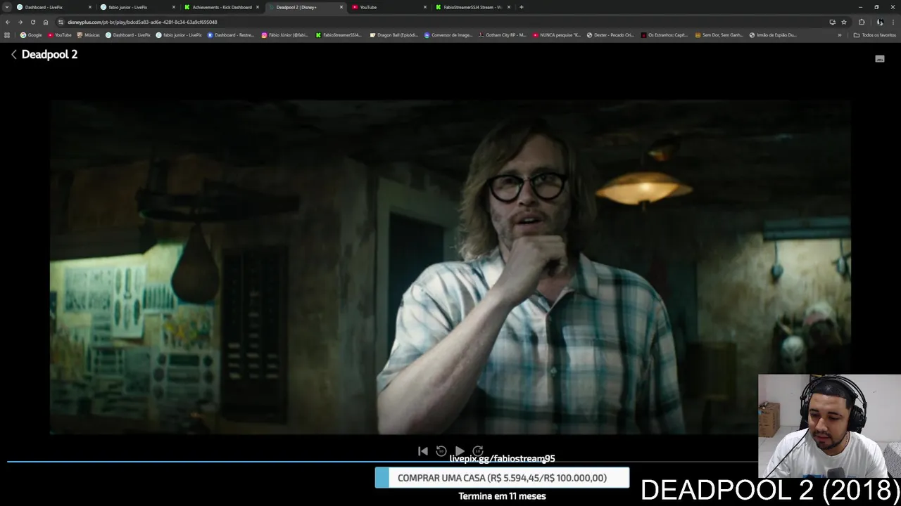Click the streamer webcam thumbnail
901x506 pixels.
[x=829, y=426]
